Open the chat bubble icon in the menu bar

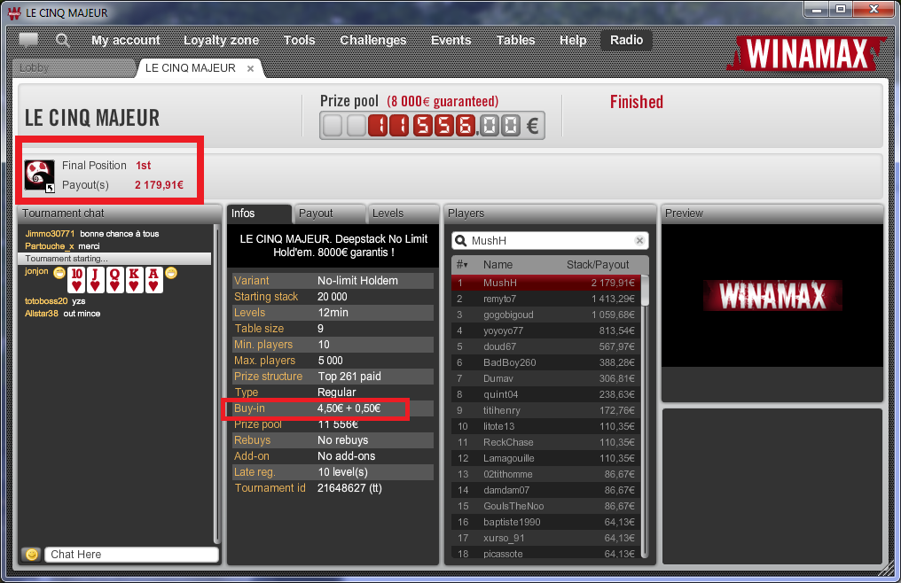(x=28, y=40)
